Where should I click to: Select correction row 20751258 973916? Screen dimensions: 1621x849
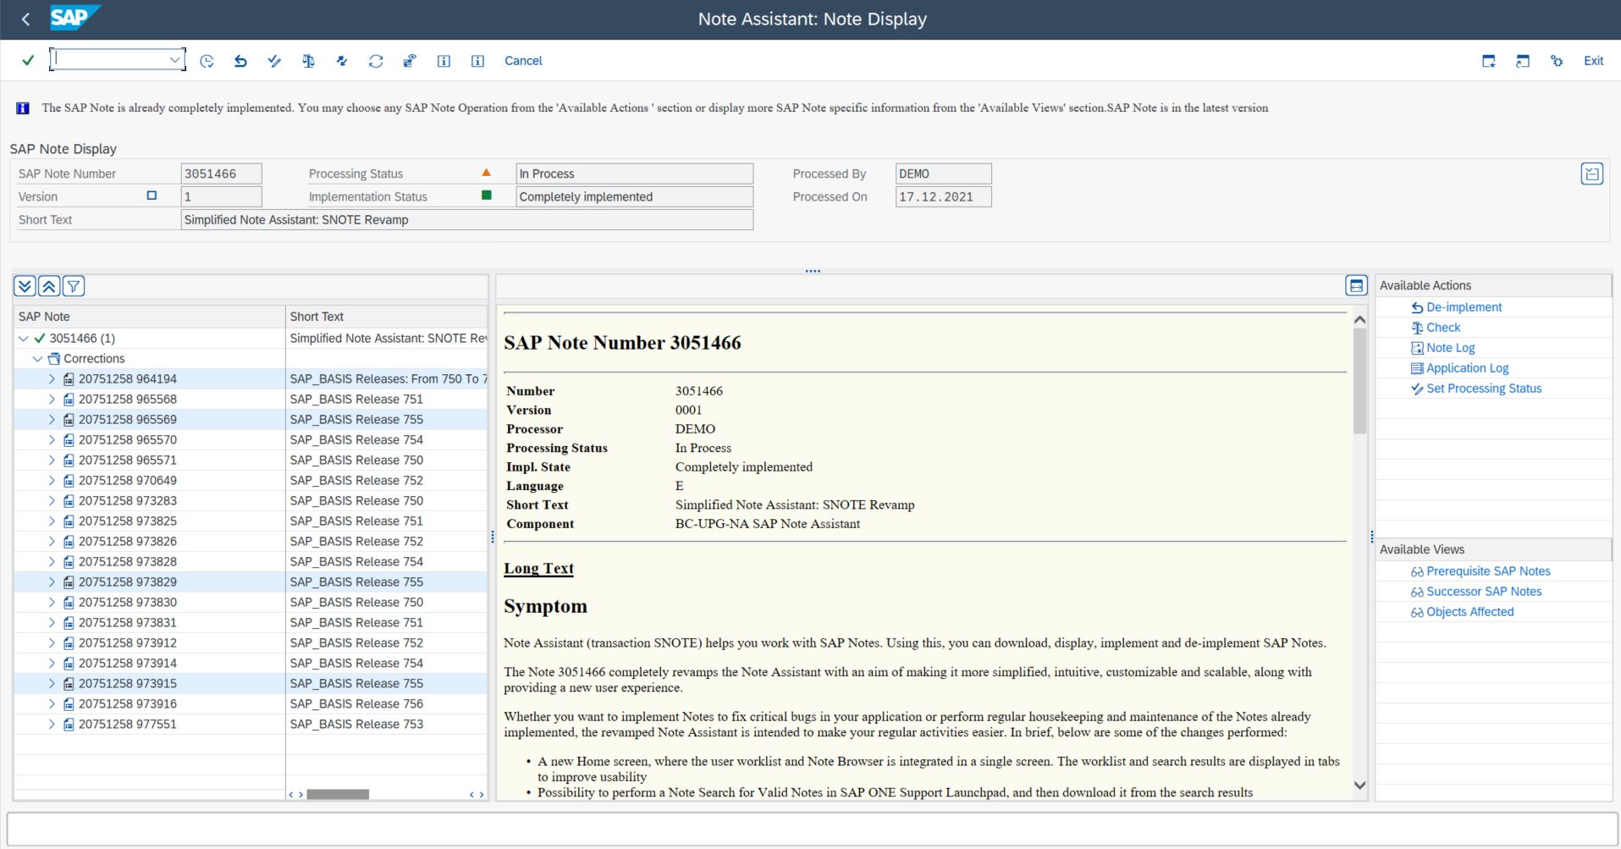(127, 704)
